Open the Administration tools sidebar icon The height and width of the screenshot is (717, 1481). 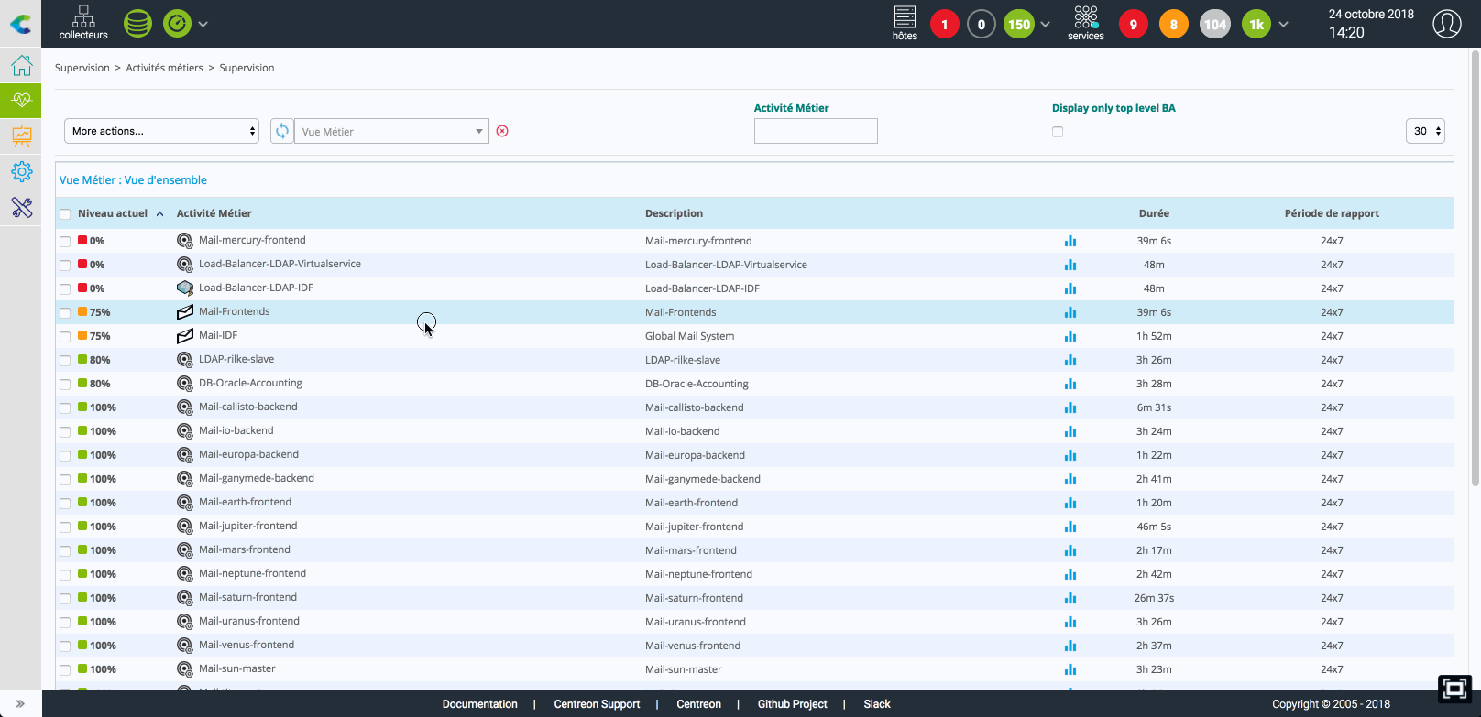21,208
